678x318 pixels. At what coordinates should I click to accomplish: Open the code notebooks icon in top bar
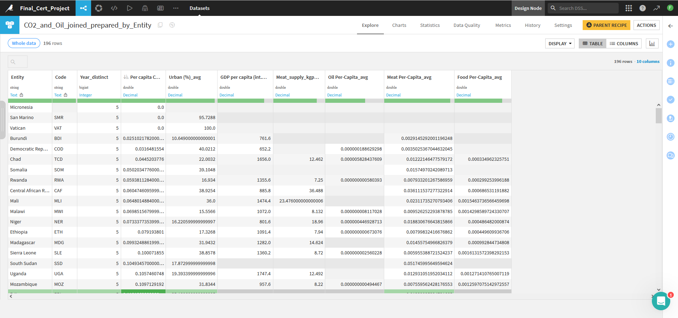[x=114, y=8]
